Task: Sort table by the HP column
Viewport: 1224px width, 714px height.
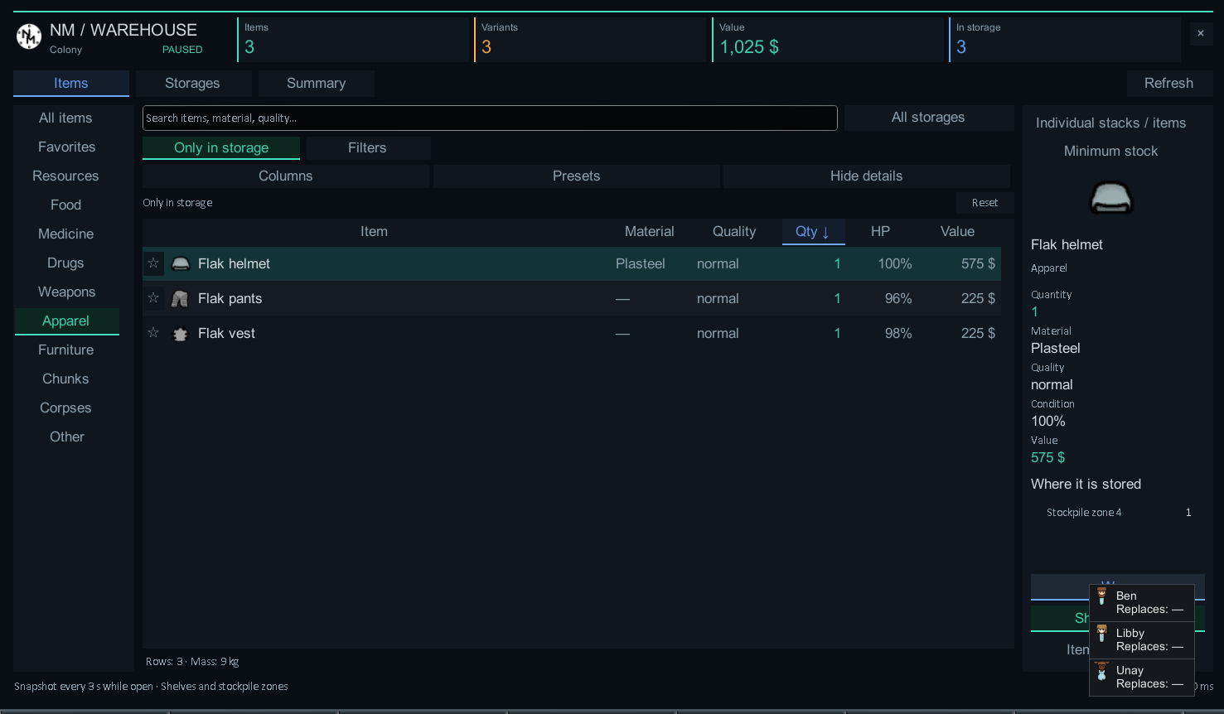Action: (x=881, y=232)
